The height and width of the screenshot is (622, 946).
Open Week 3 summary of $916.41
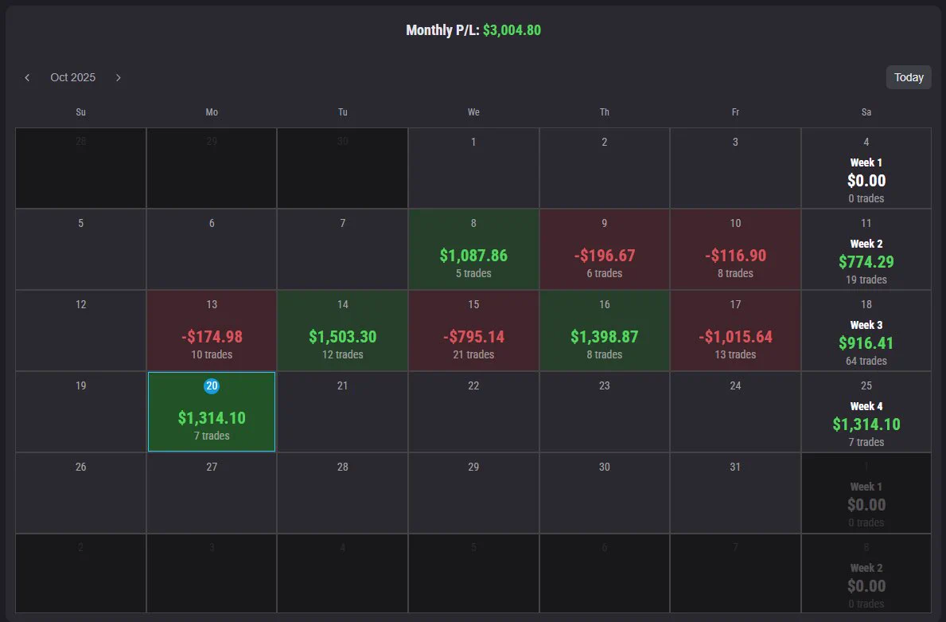[x=866, y=331]
